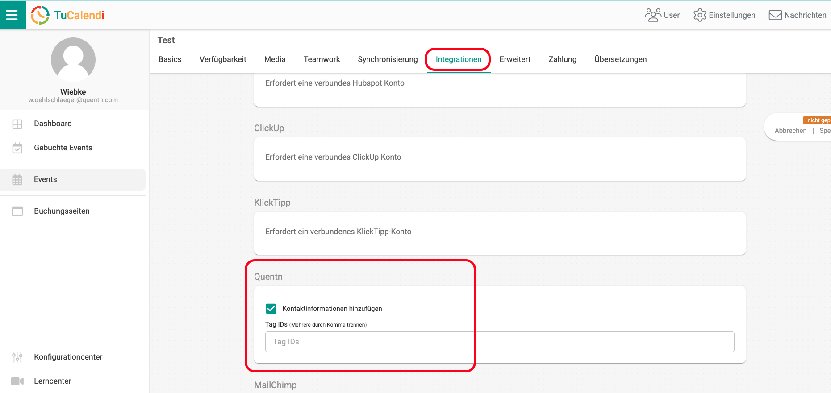Switch to the Verfügbarkeit tab

pyautogui.click(x=223, y=59)
